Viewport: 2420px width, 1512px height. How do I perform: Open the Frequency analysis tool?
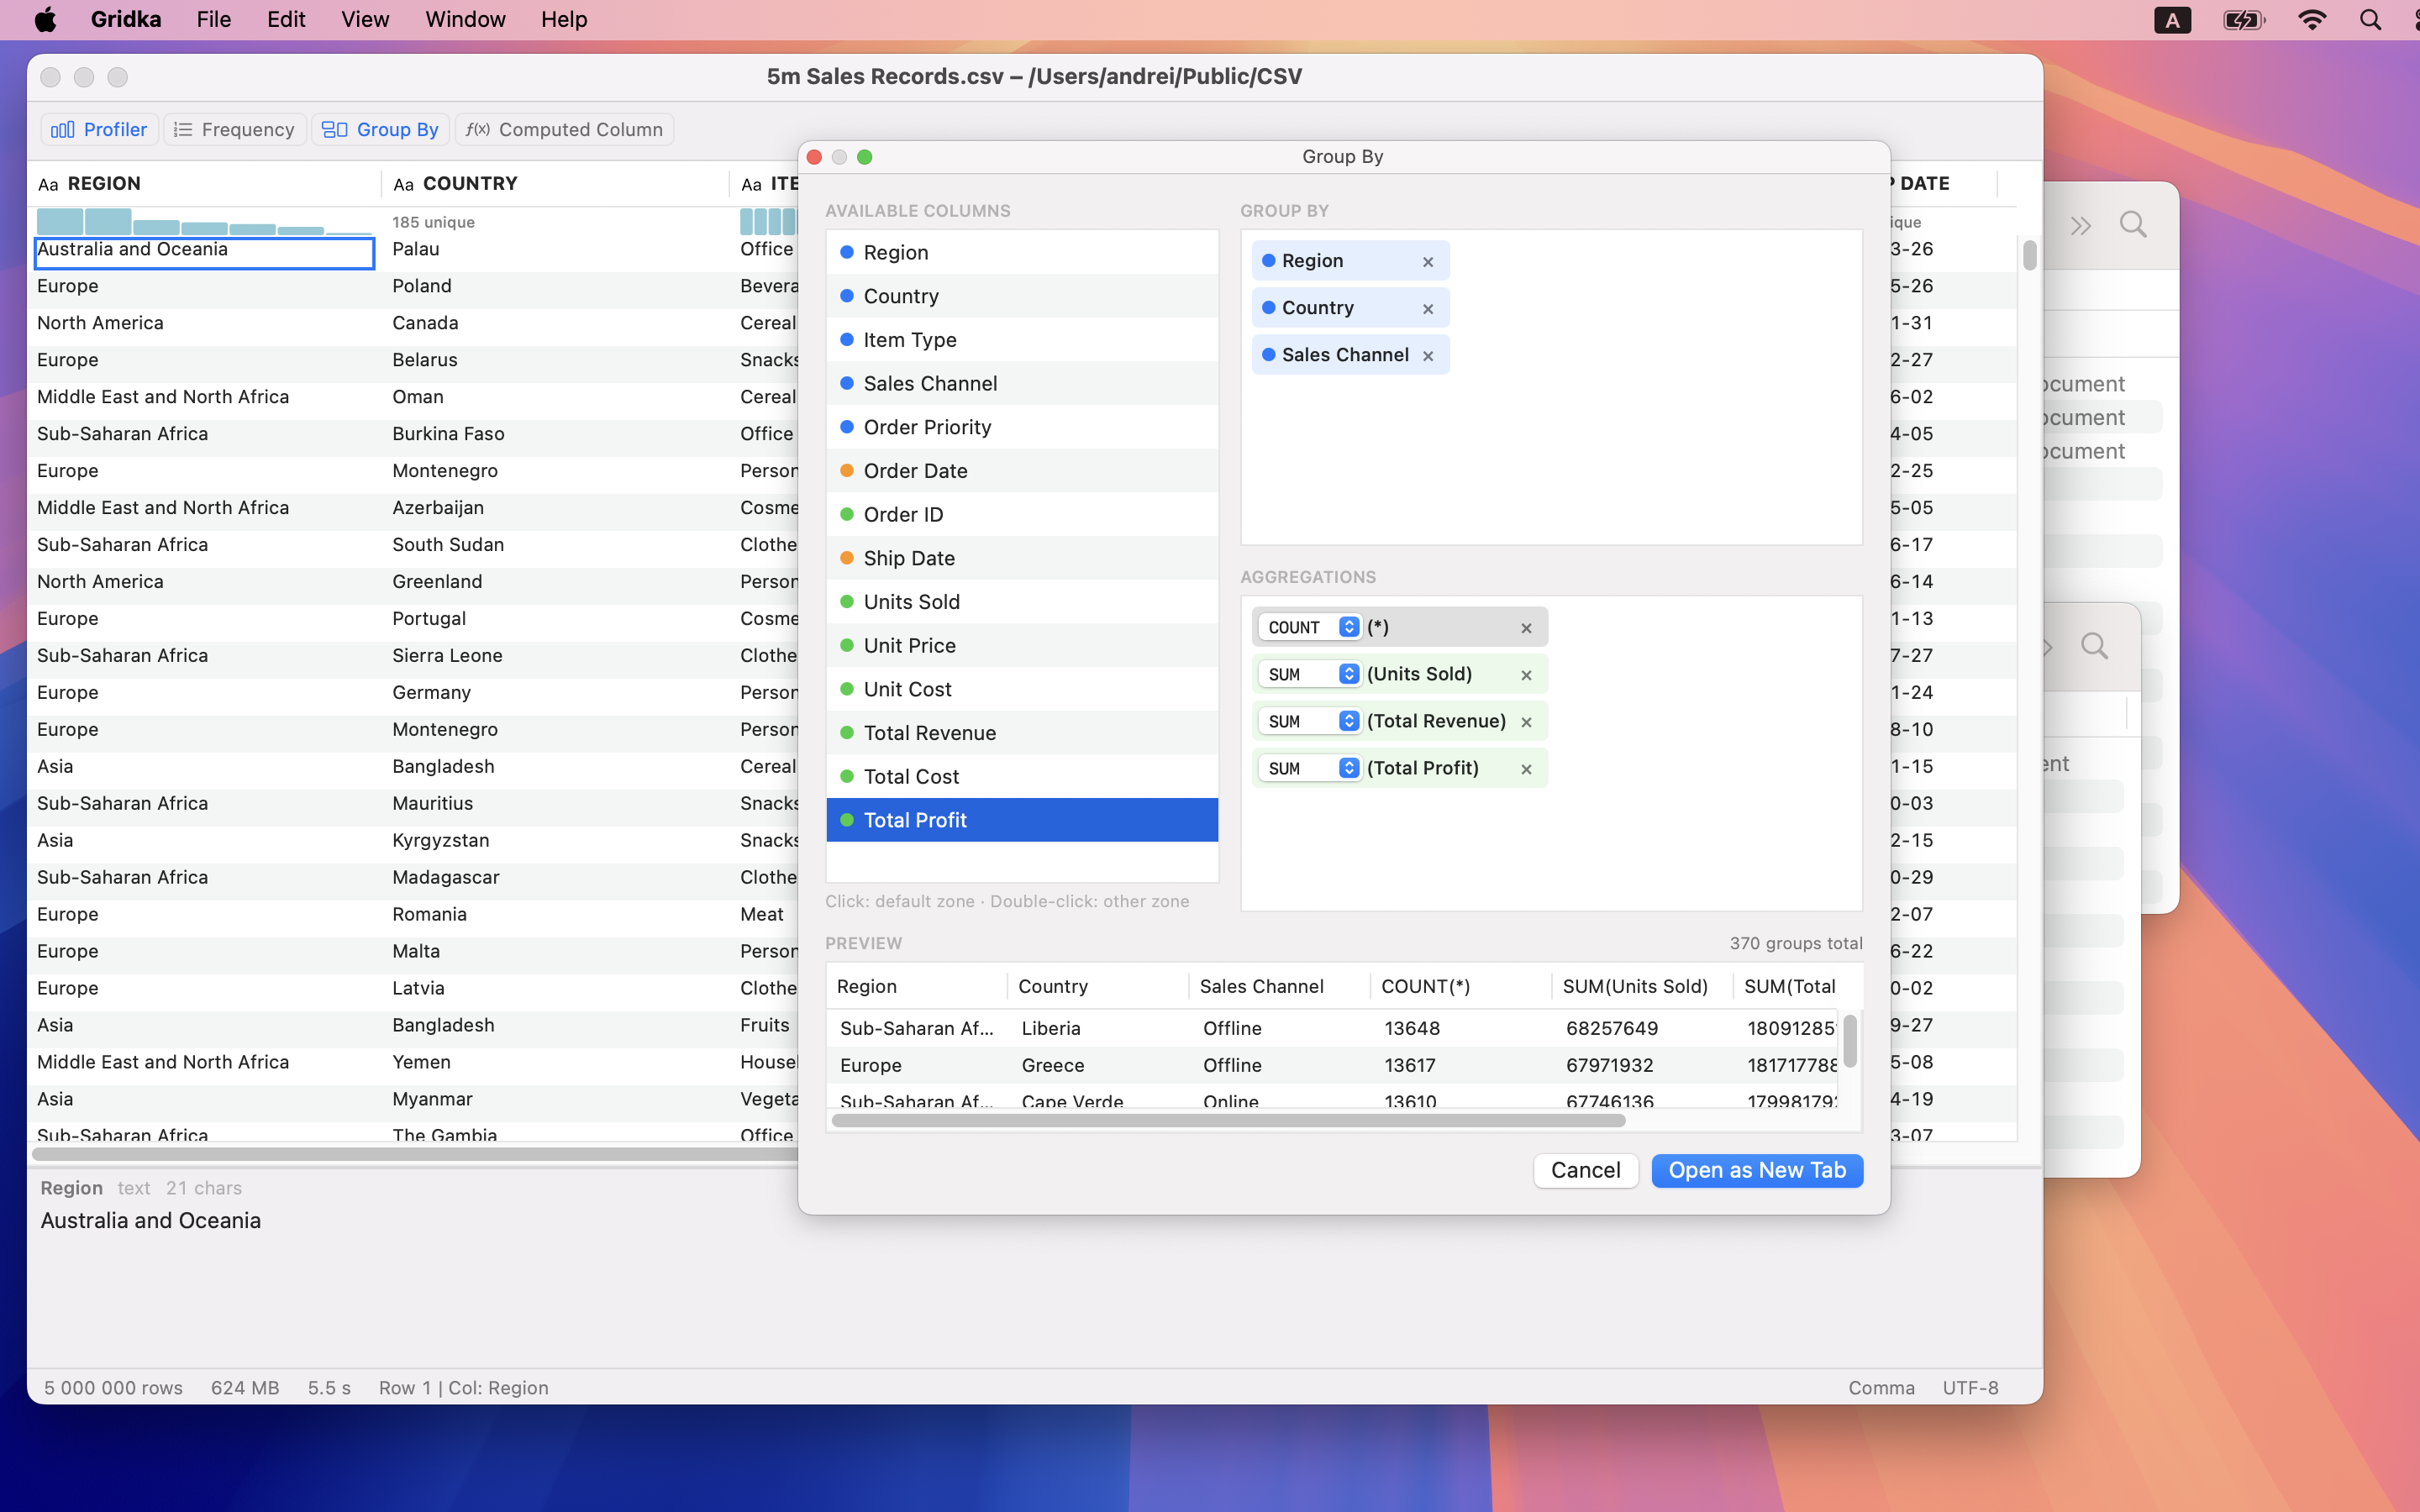pos(234,129)
